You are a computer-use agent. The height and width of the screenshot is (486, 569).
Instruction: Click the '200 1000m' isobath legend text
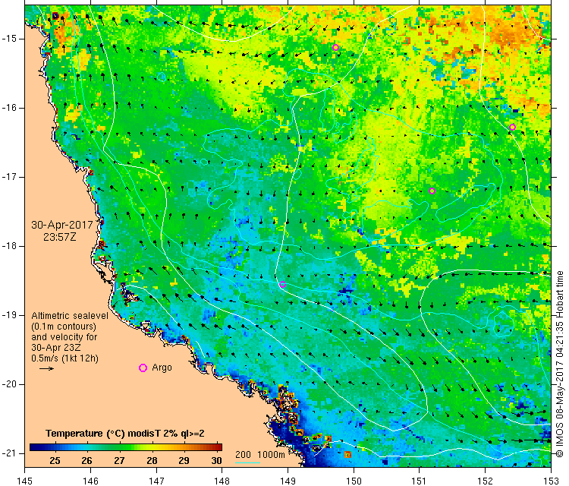pyautogui.click(x=259, y=454)
